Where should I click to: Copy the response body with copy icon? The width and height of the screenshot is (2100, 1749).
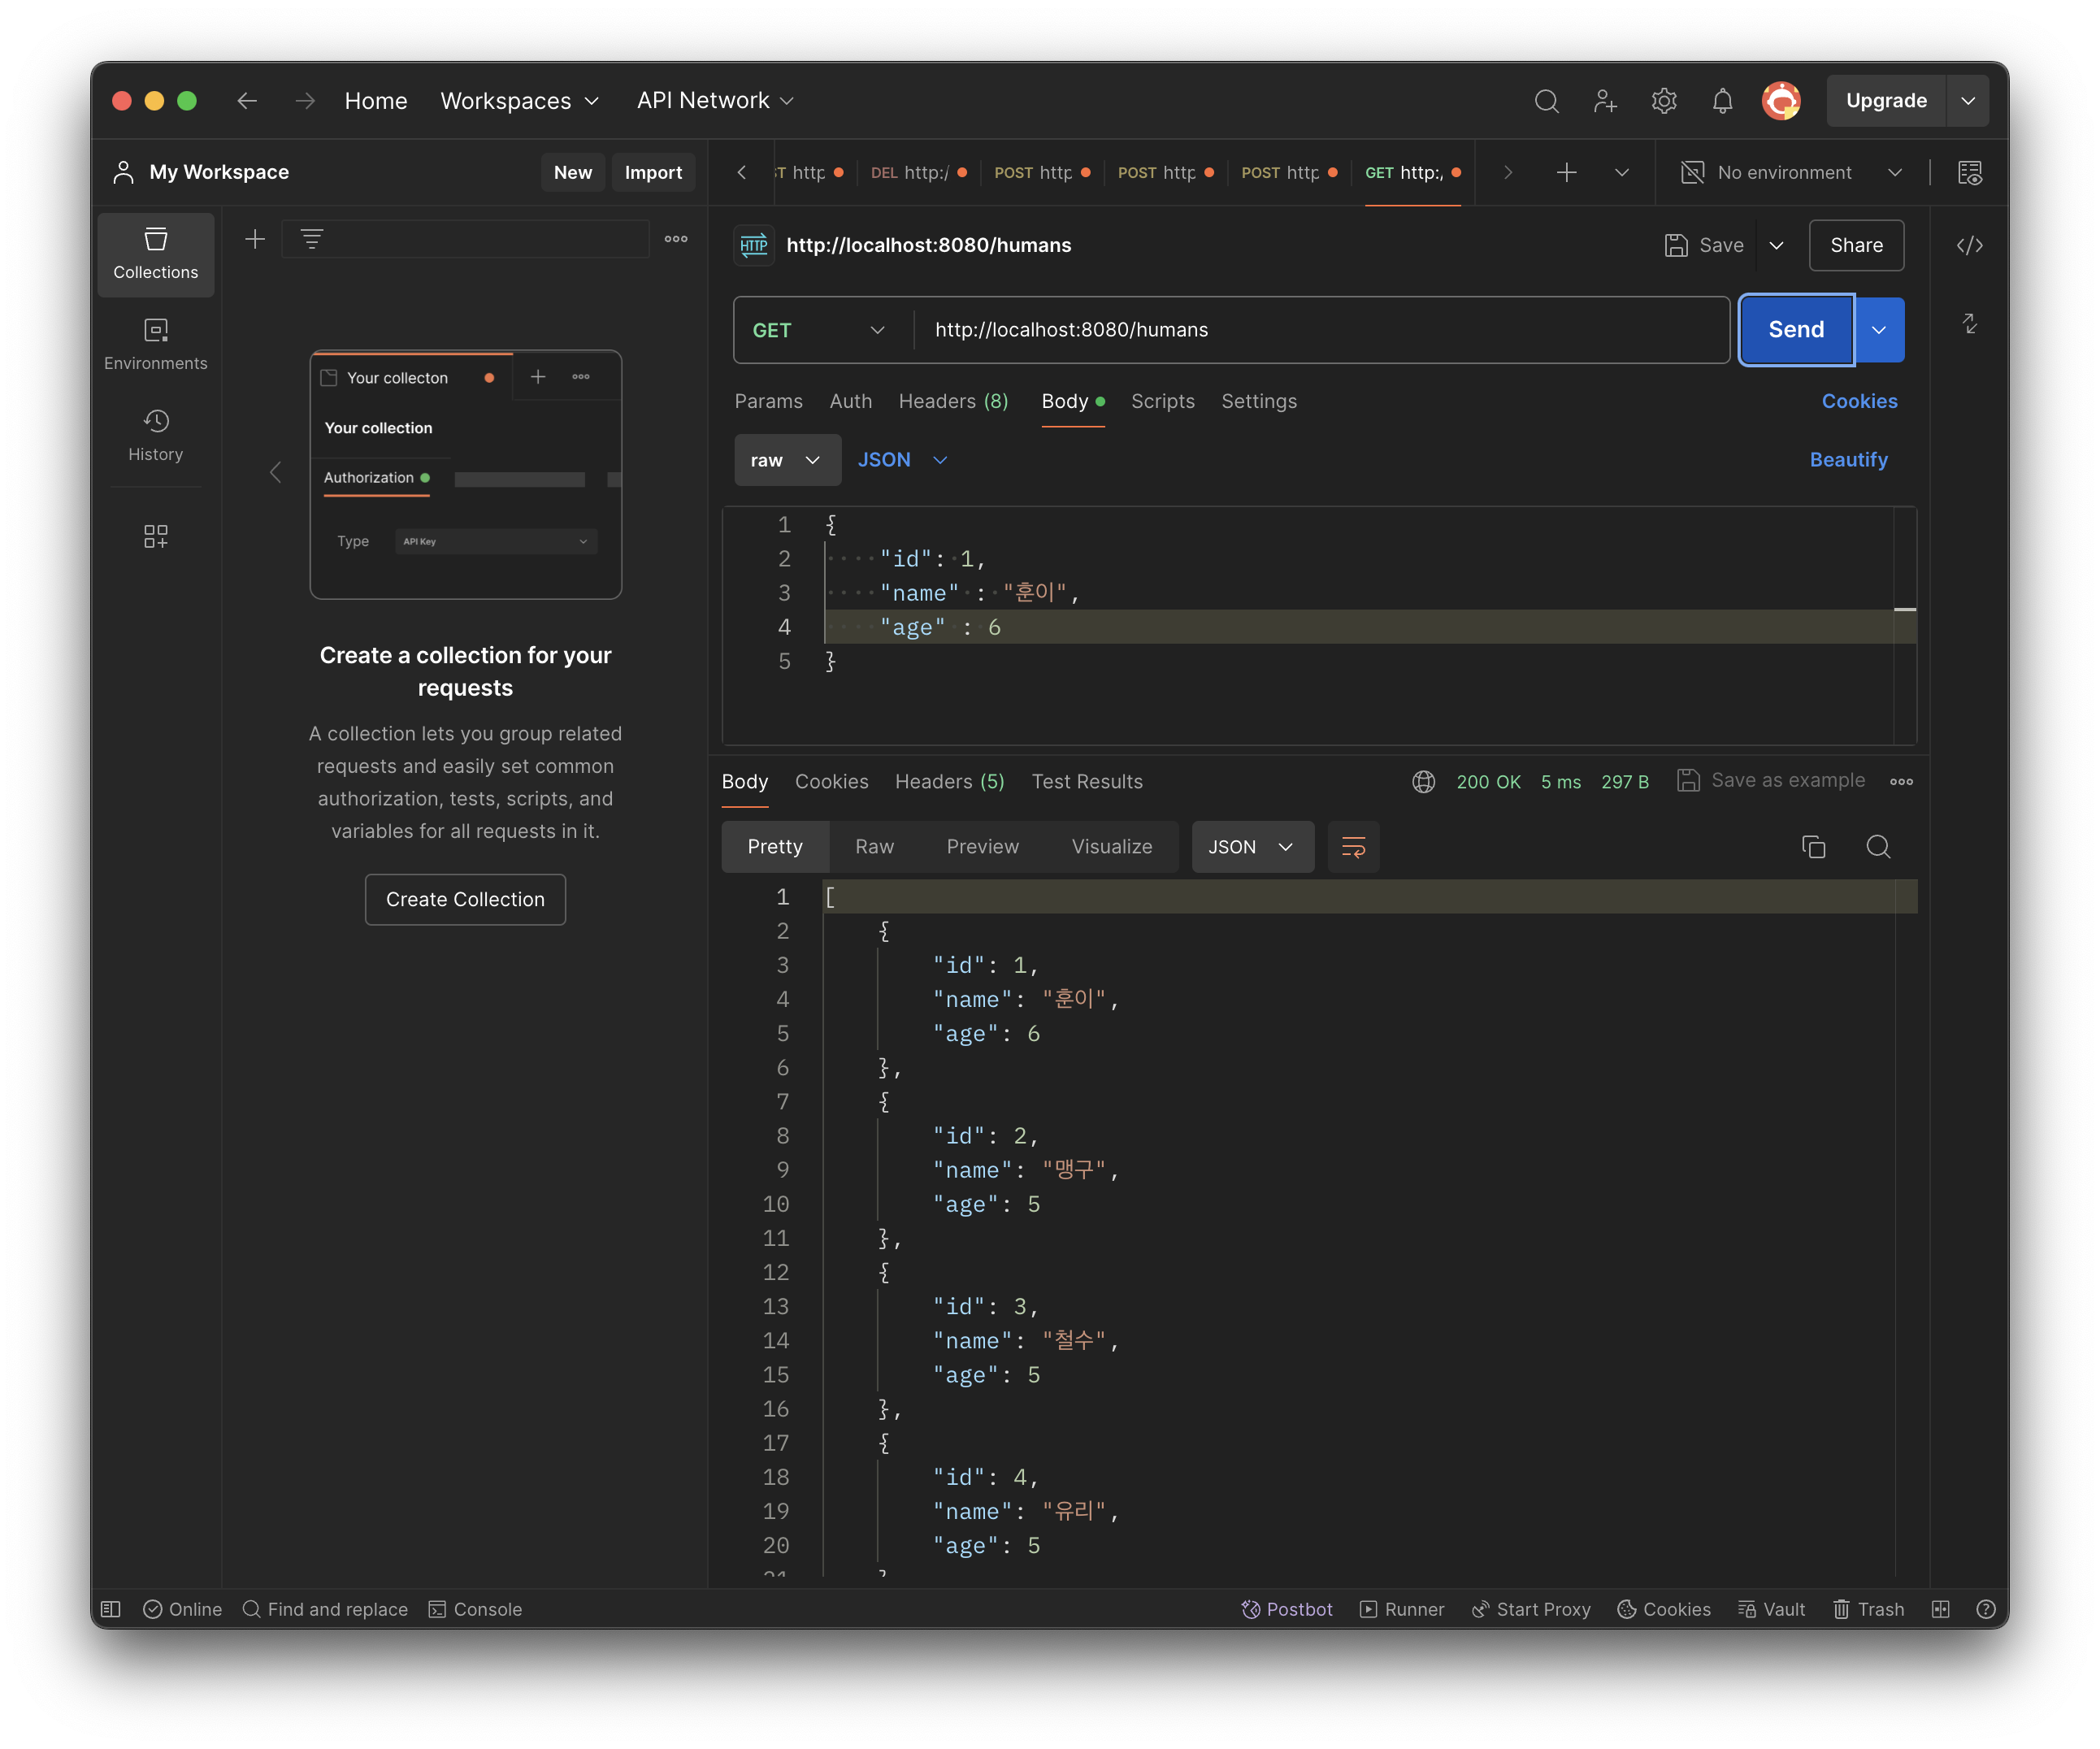[1813, 847]
